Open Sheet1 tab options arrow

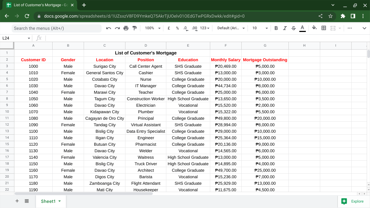click(60, 201)
